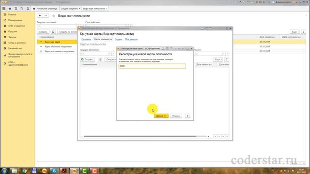Open Еще menu in main list toolbar

pos(294,32)
